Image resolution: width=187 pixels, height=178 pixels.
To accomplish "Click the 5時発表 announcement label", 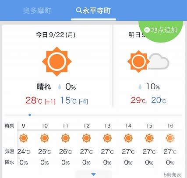I will [x=173, y=175].
